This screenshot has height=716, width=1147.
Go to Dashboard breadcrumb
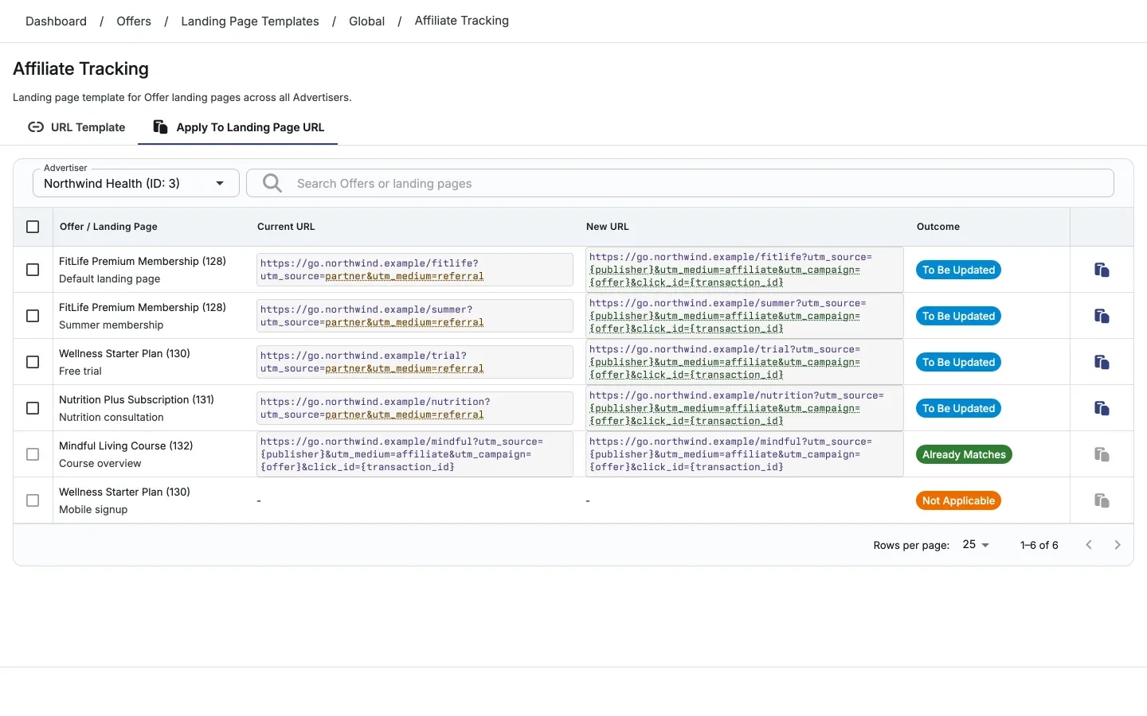56,21
